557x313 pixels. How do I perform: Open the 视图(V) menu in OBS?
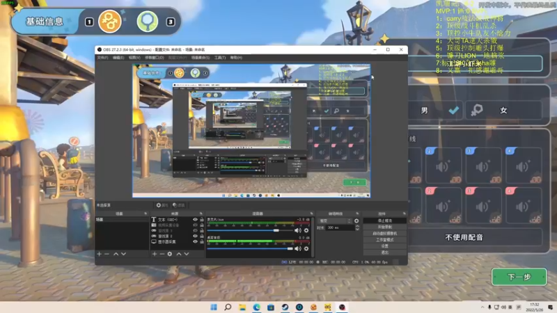click(134, 58)
